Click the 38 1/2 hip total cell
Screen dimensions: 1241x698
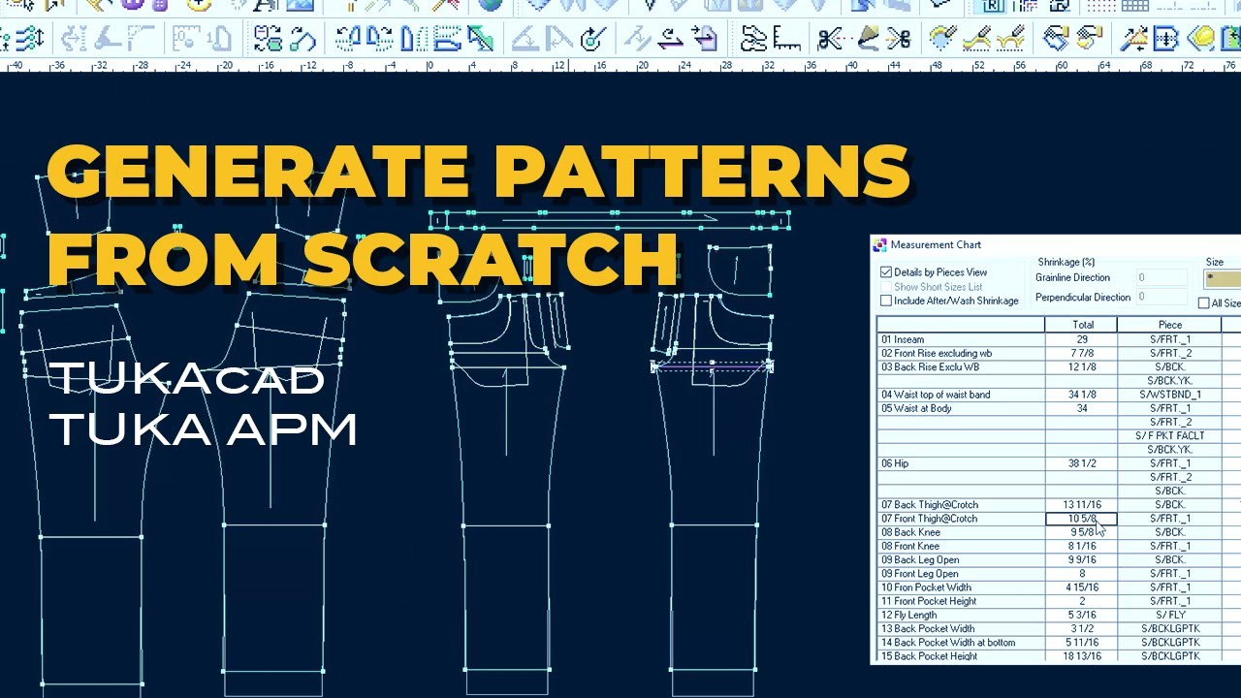[x=1081, y=463]
